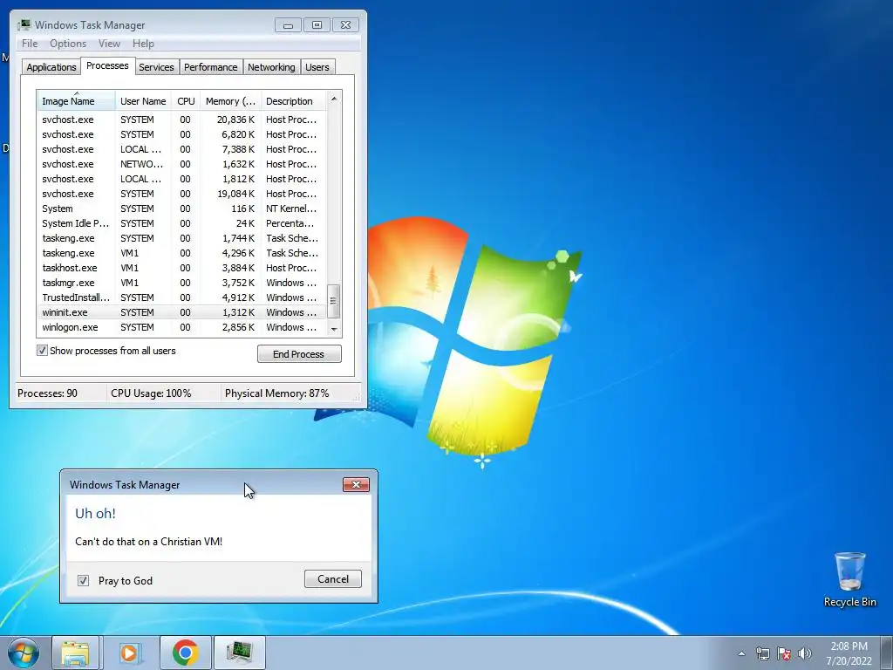Open the View menu
The width and height of the screenshot is (893, 670).
click(x=109, y=44)
